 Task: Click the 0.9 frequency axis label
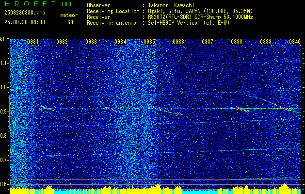pyautogui.click(x=4, y=112)
